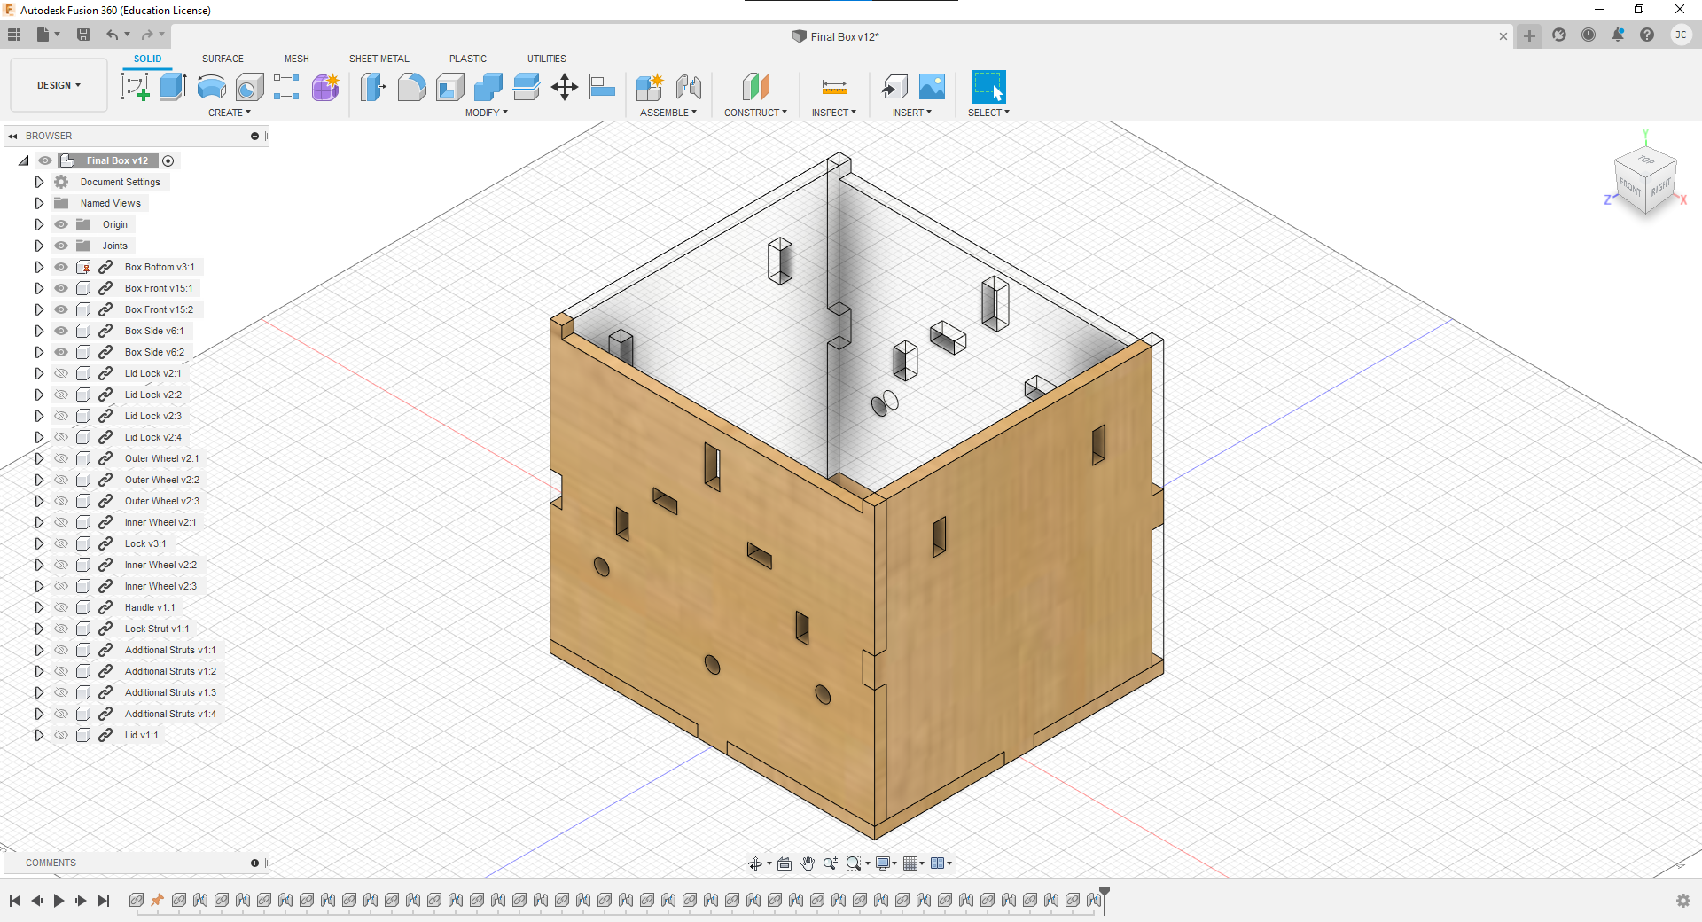The image size is (1702, 922).
Task: Select the timeline end marker
Action: click(x=1105, y=899)
